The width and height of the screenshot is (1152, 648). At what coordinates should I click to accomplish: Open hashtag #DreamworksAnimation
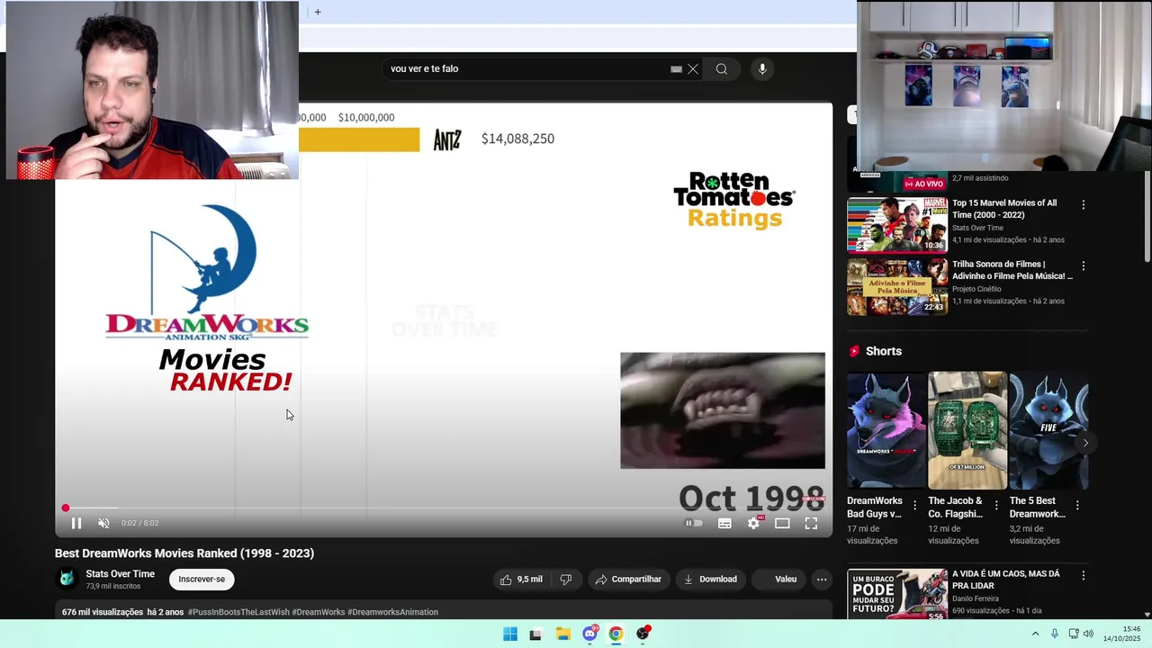pos(392,612)
